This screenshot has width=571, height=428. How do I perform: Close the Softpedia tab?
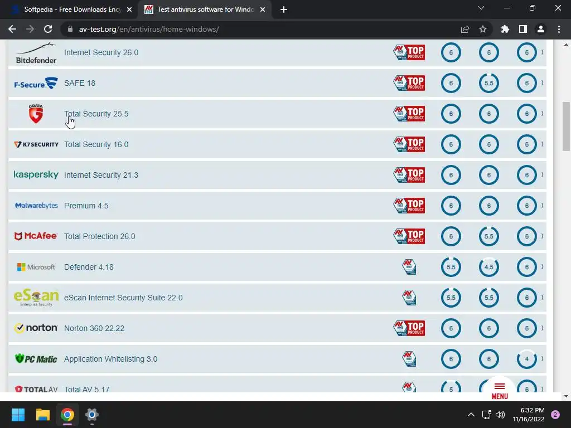(129, 9)
